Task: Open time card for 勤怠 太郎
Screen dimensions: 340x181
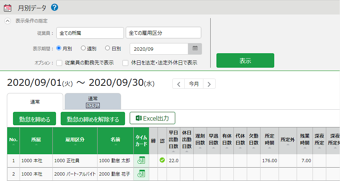Action: pos(141,161)
